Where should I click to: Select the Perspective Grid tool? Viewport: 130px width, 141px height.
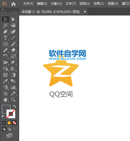[13, 69]
